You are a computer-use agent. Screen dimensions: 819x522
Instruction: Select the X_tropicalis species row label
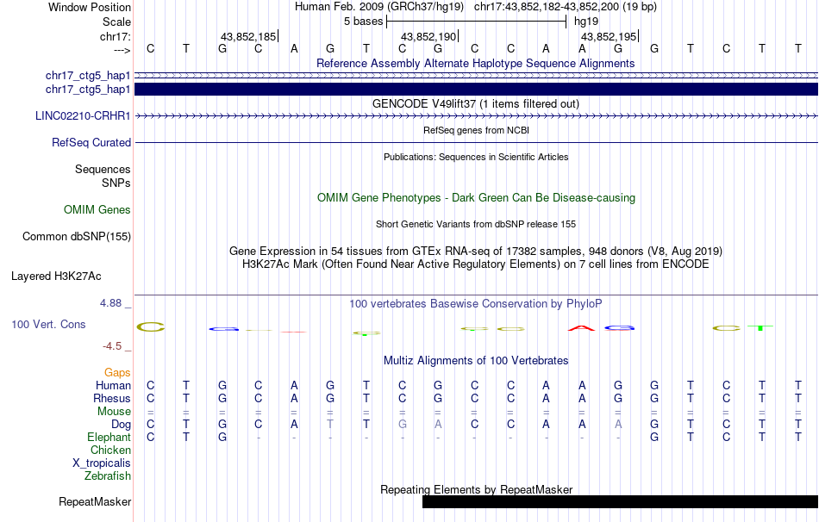coord(102,463)
